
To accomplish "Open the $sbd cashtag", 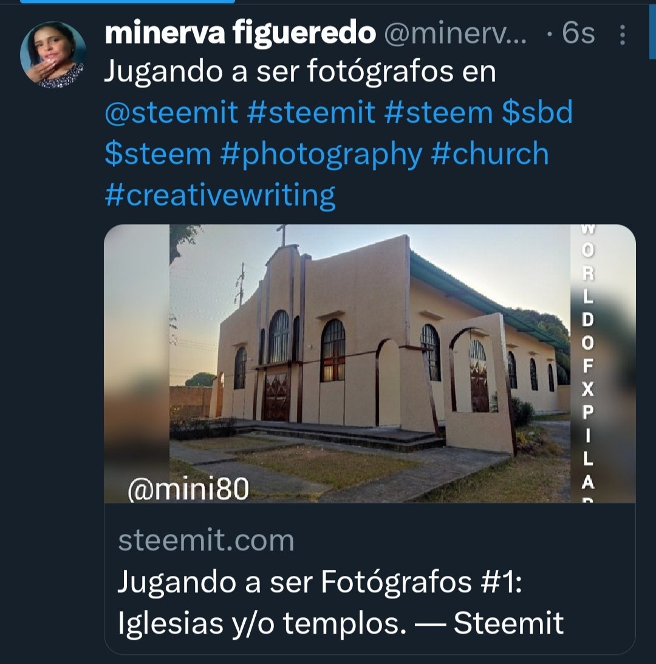I will pyautogui.click(x=537, y=112).
